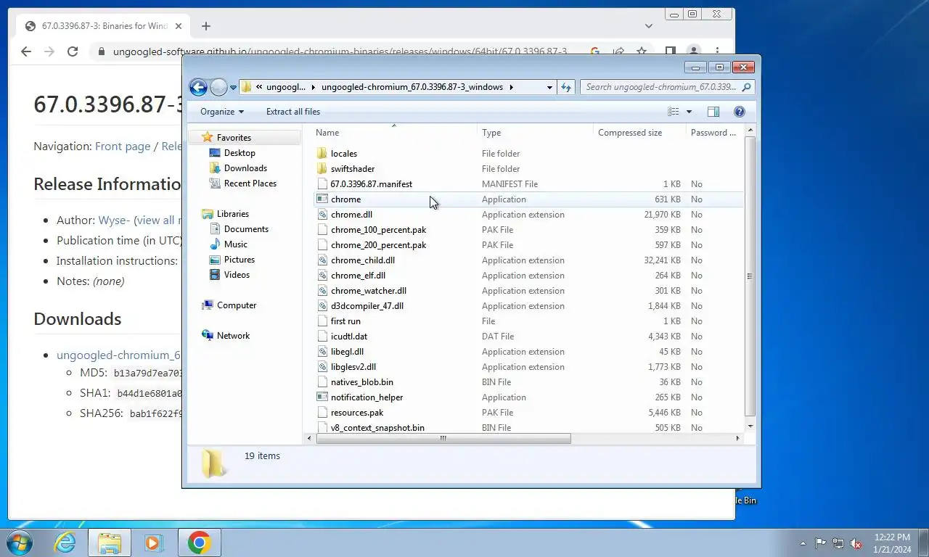Screen dimensions: 929x557
Task: Click scroll-right arrow of horizontal scrollbar
Action: point(738,438)
